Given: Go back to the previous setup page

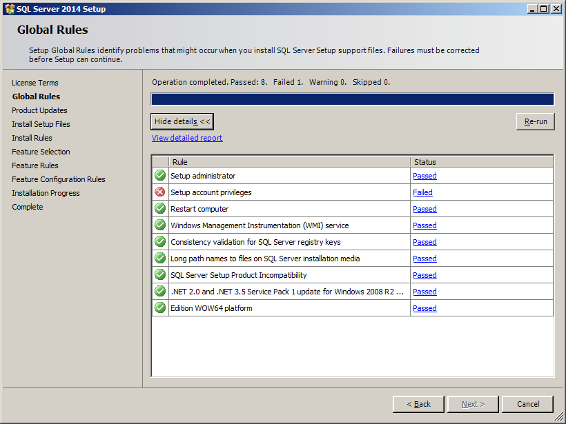Looking at the screenshot, I should pos(418,404).
